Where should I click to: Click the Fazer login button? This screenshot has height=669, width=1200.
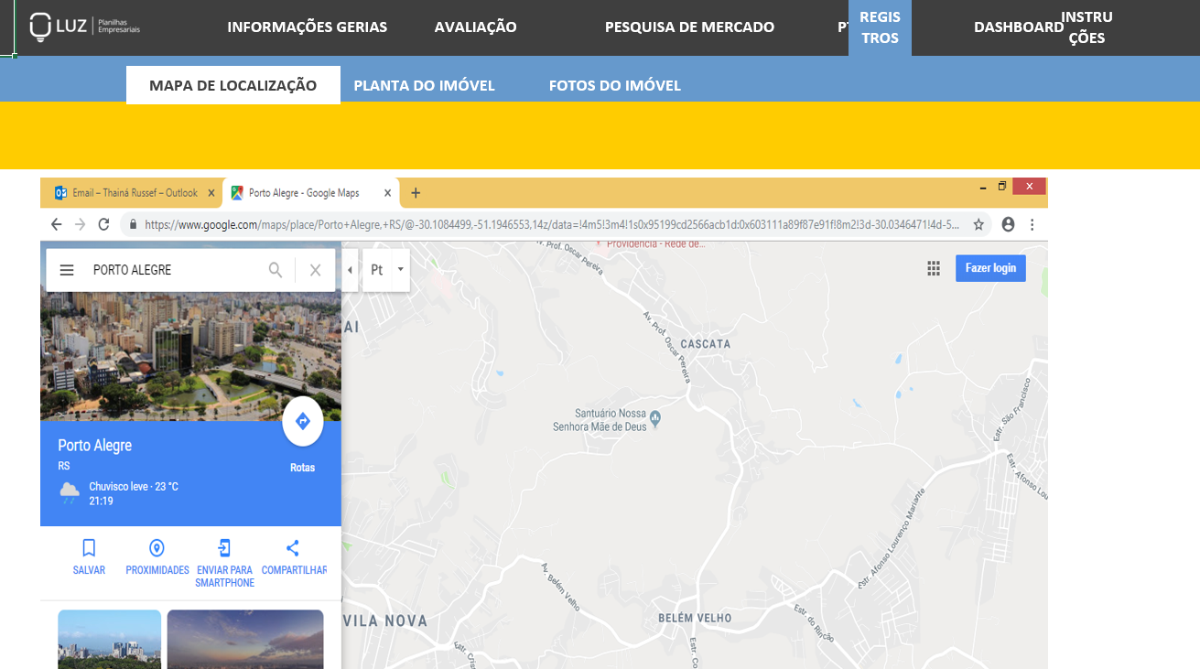(990, 268)
